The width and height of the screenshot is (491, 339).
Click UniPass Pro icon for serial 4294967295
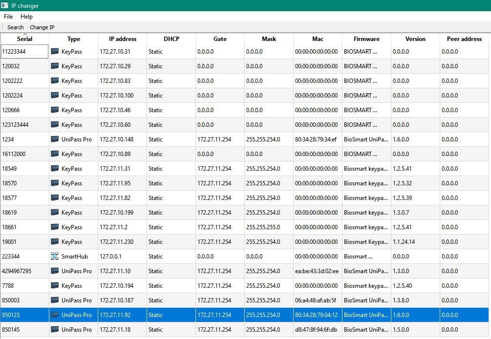(x=55, y=271)
